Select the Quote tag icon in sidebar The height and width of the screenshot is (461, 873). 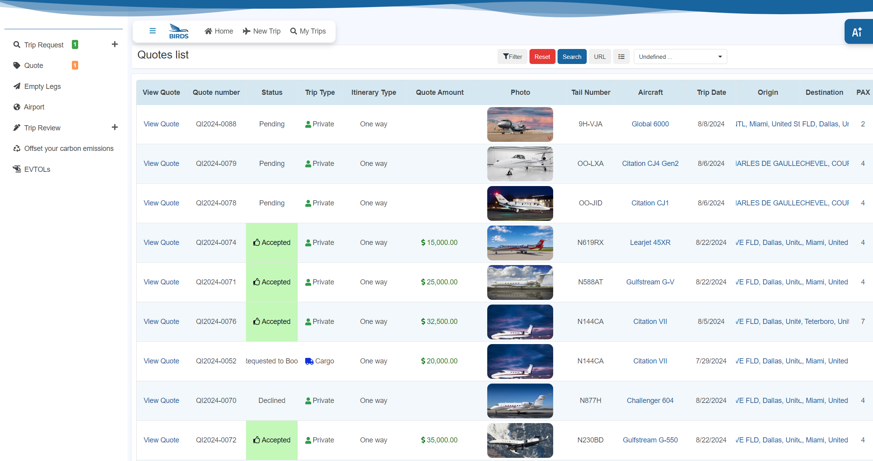pyautogui.click(x=17, y=65)
